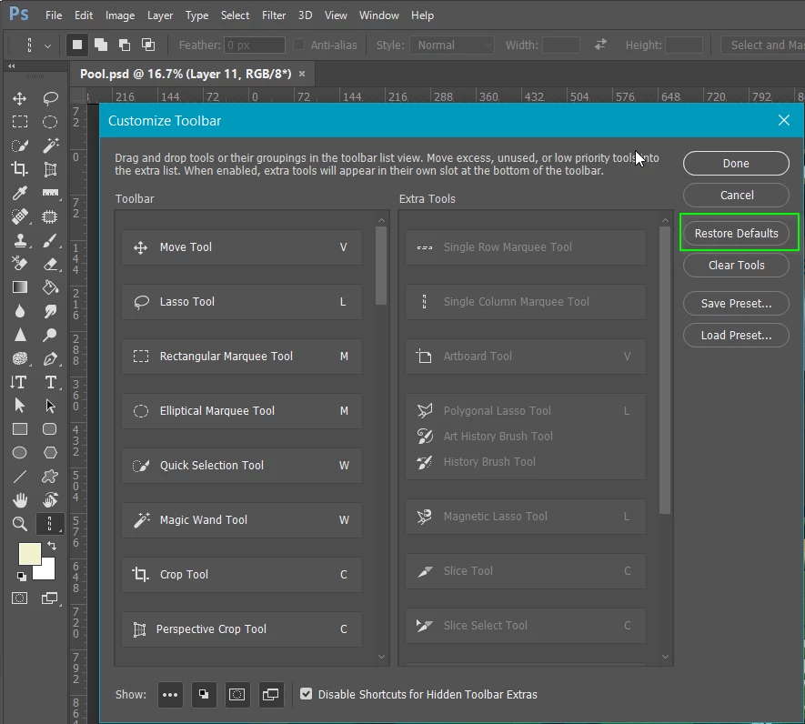The height and width of the screenshot is (724, 805).
Task: Activate the Crop tool in left toolbar
Action: (x=19, y=169)
